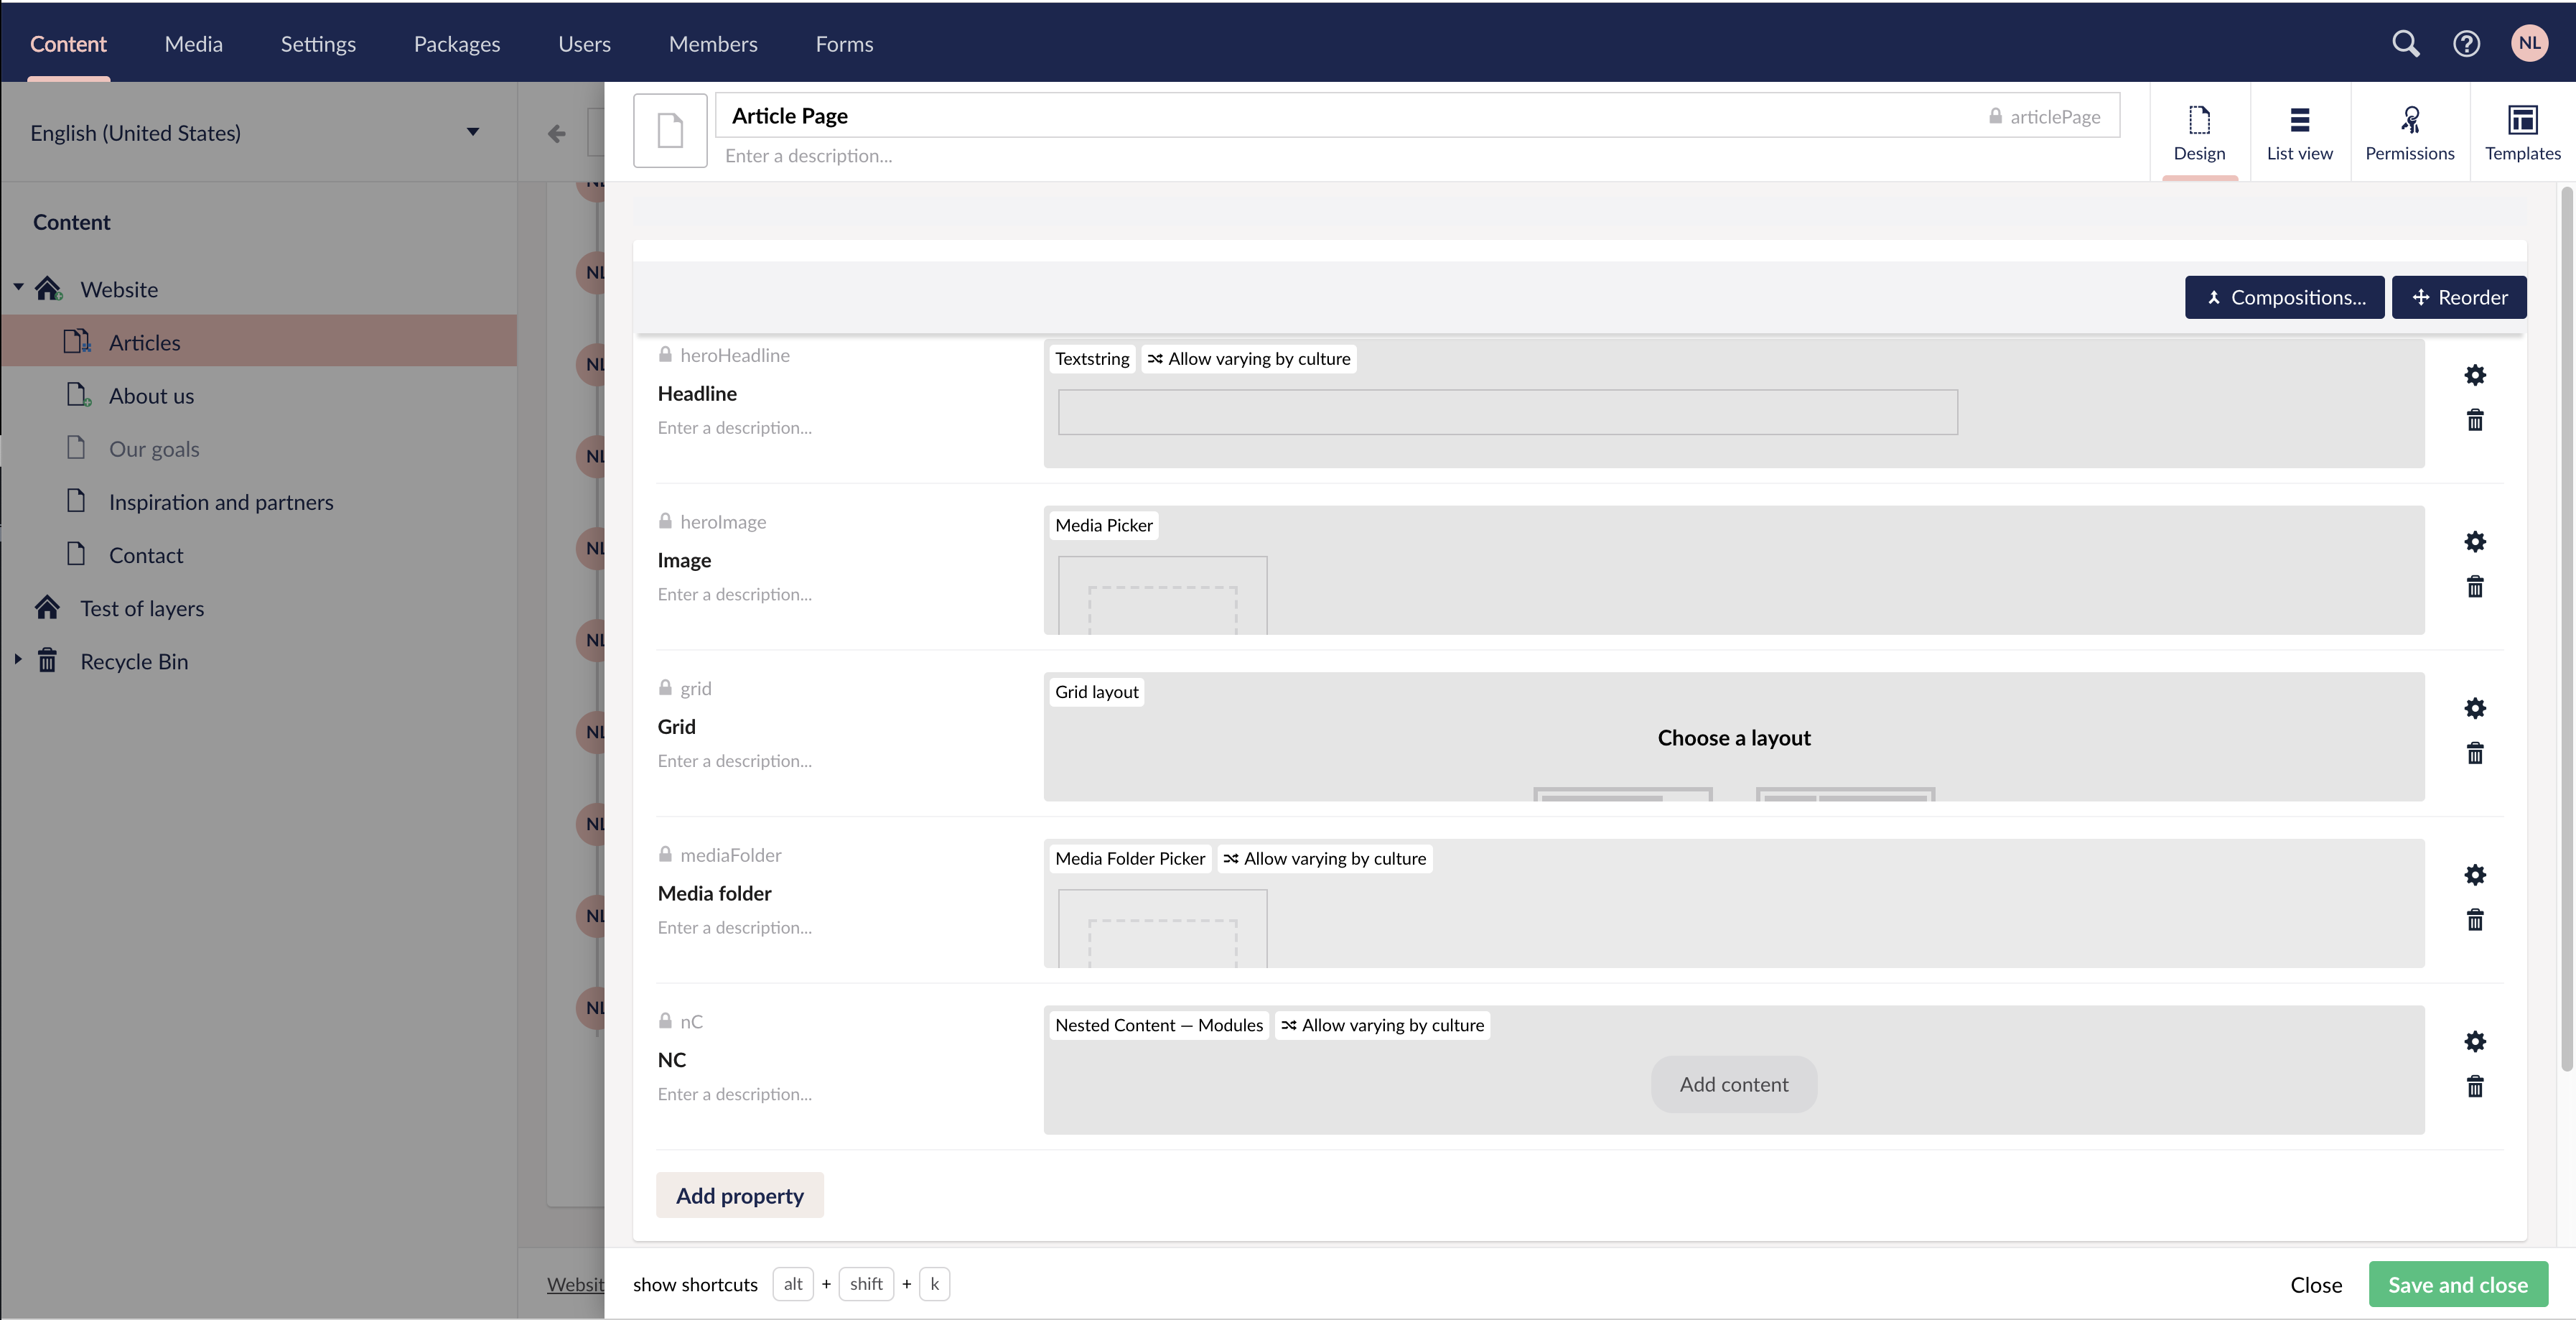
Task: Open settings gear for Grid property
Action: pos(2474,708)
